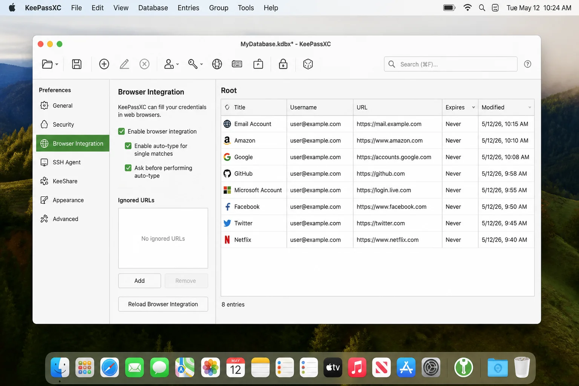This screenshot has height=386, width=579.
Task: Click the Remove button under Ignored URLs
Action: pyautogui.click(x=186, y=281)
